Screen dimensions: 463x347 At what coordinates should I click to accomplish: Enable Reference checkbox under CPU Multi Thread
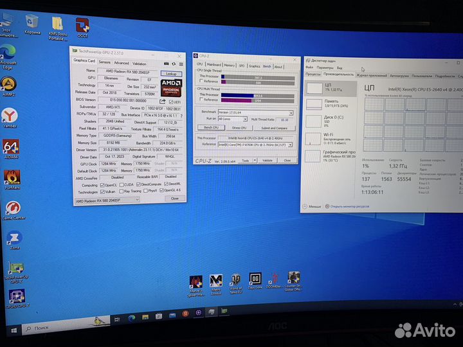pyautogui.click(x=201, y=100)
